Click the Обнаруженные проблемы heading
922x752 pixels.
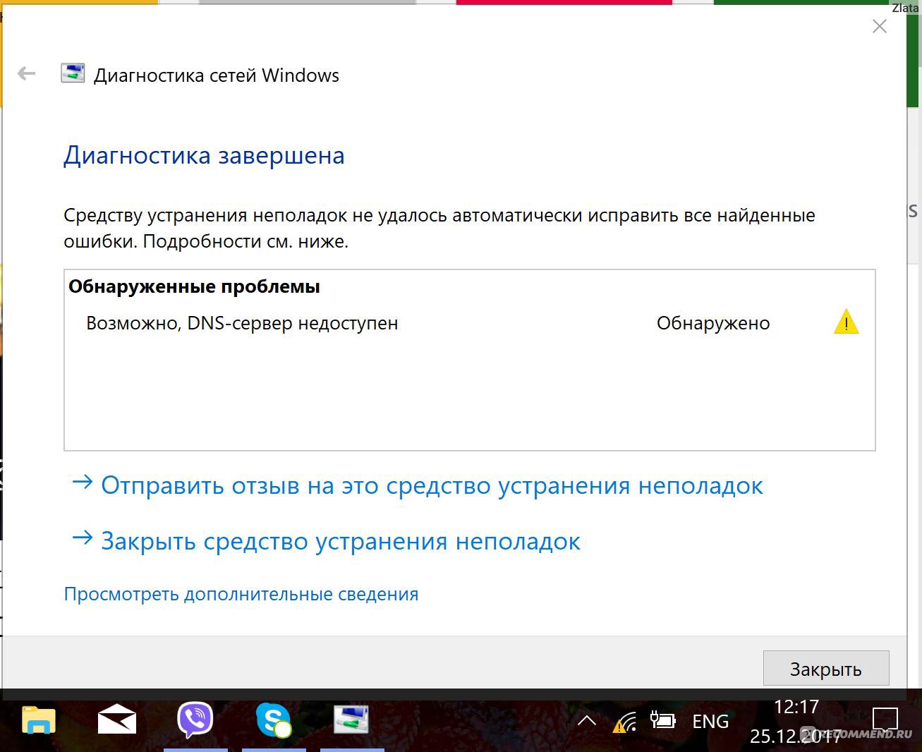[194, 286]
